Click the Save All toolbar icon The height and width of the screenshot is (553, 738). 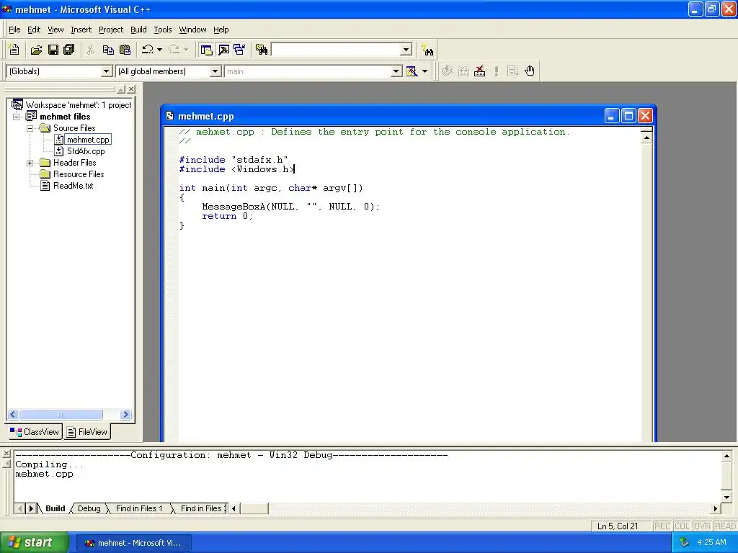(x=69, y=50)
